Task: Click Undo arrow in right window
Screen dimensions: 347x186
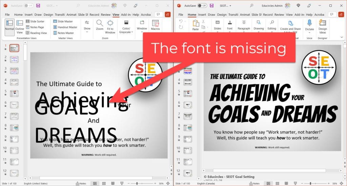Action: pyautogui.click(x=181, y=21)
